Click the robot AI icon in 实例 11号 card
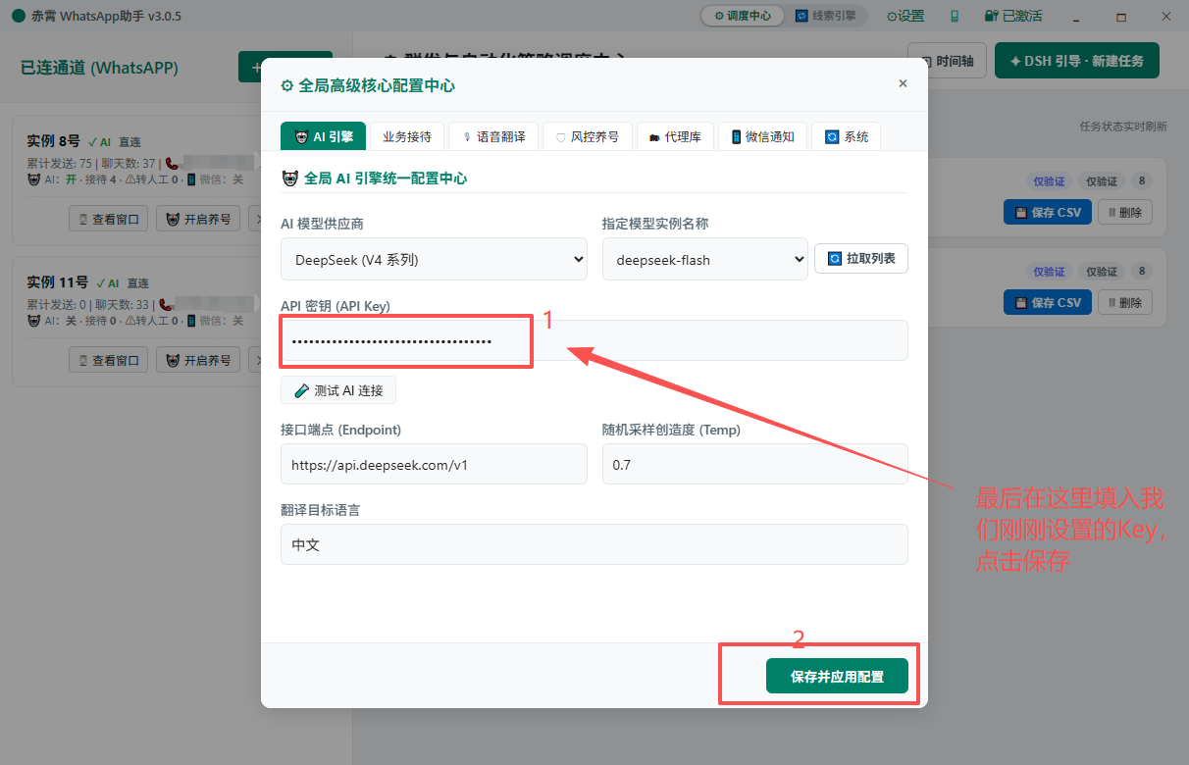The height and width of the screenshot is (765, 1189). [x=33, y=321]
